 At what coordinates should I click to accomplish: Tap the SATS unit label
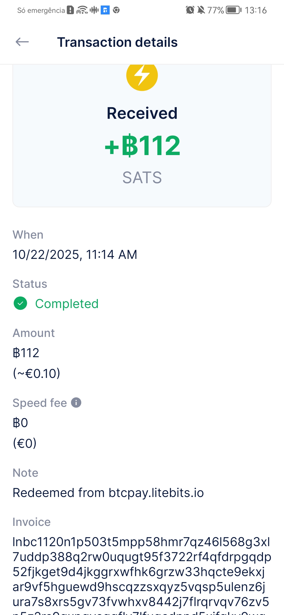click(142, 177)
